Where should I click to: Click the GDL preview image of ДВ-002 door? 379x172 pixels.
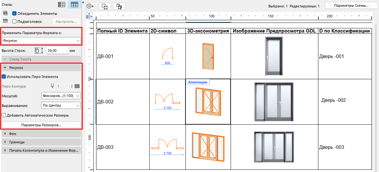point(274,101)
